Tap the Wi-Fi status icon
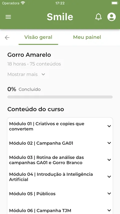This screenshot has height=214, width=120. (x=23, y=3)
